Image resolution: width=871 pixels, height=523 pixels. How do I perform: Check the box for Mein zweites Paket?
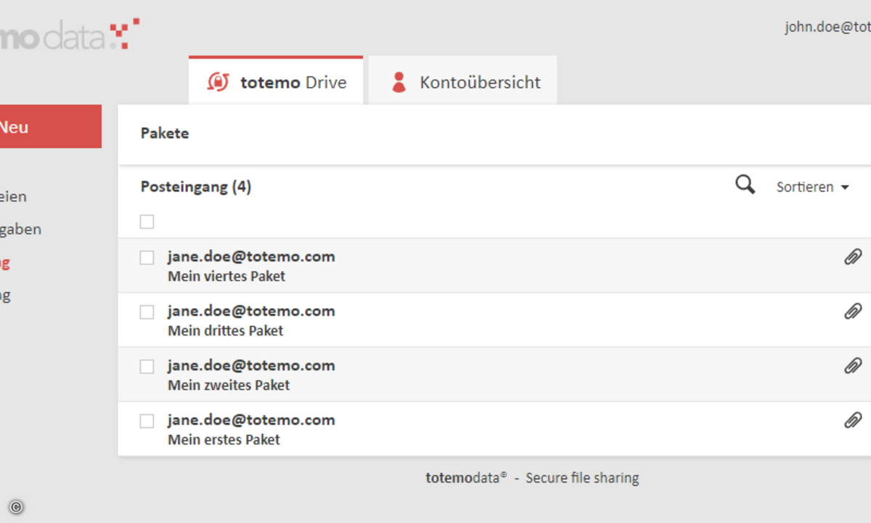pos(147,366)
